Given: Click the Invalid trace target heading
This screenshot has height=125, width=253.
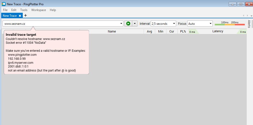Looking at the screenshot, I should coord(21,34).
